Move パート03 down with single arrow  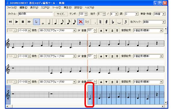click(x=106, y=82)
